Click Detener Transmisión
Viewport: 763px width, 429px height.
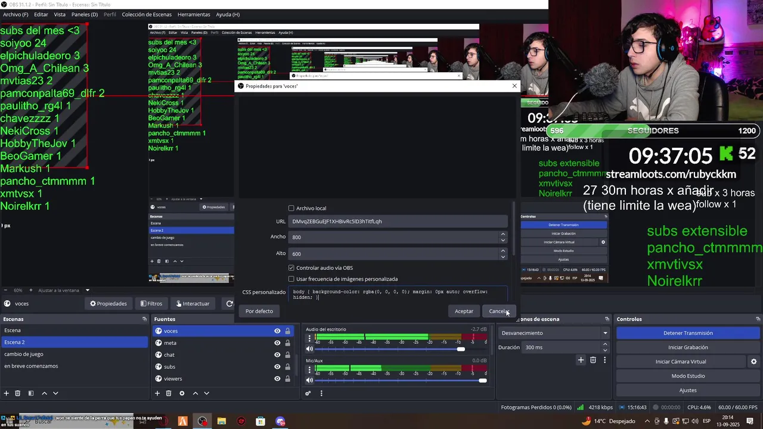coord(688,333)
